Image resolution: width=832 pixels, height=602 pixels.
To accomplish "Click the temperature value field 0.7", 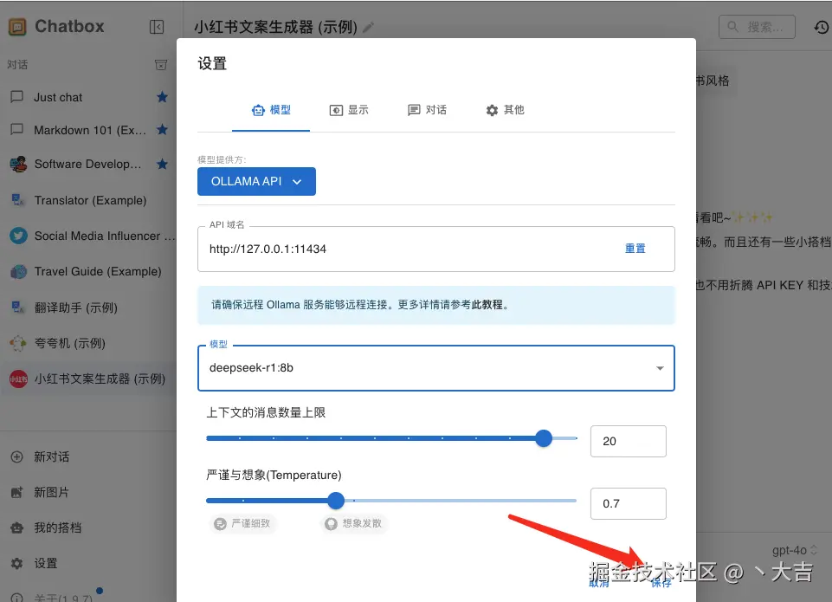I will tap(629, 503).
